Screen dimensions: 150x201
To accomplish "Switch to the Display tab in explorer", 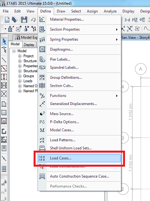I will coord(29,44).
